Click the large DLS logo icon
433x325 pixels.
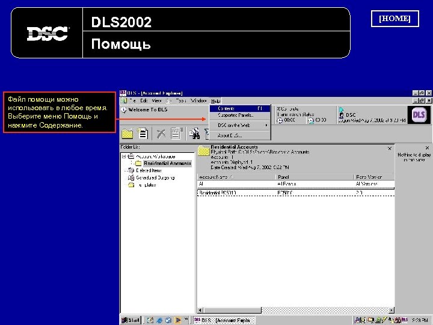[x=419, y=115]
